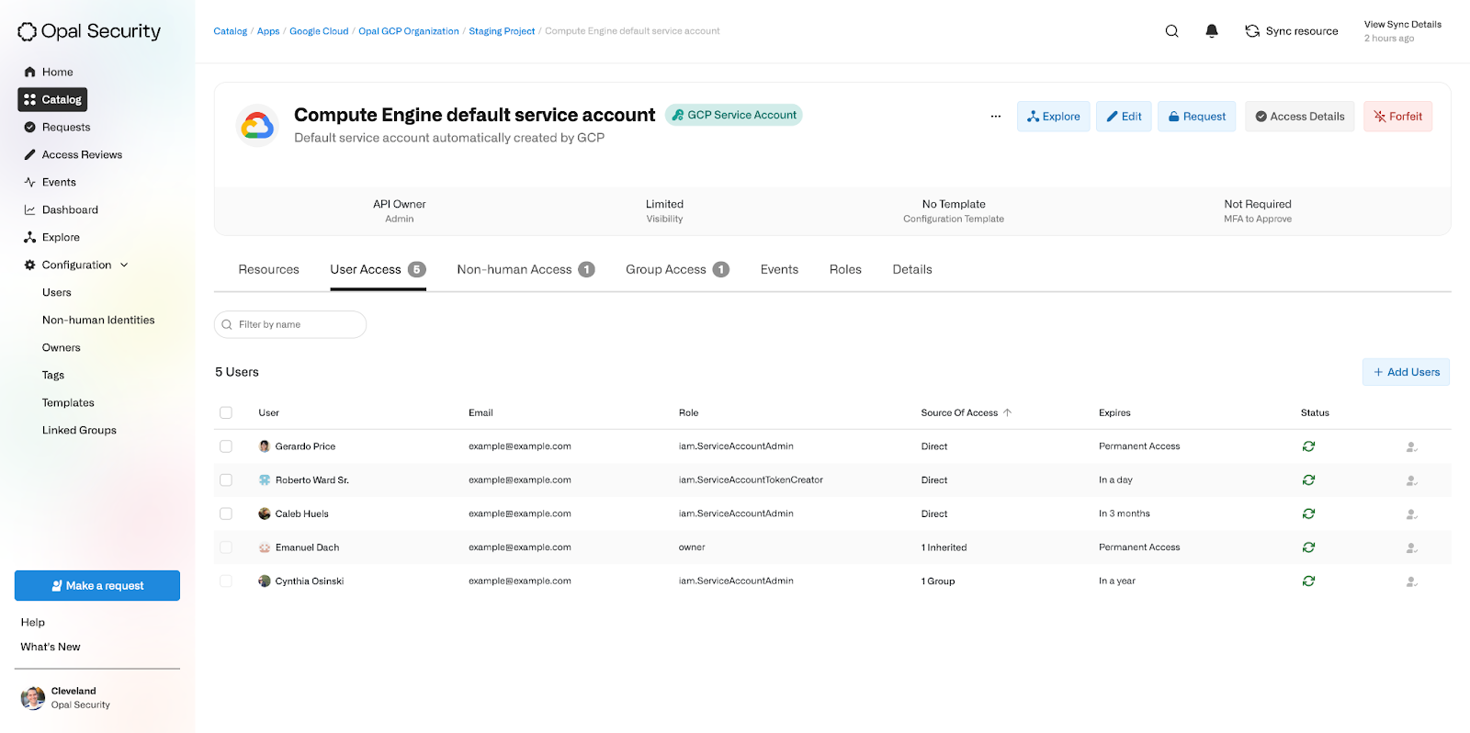Click user action icon for Cynthia Osinski
This screenshot has height=733, width=1470.
(x=1412, y=581)
